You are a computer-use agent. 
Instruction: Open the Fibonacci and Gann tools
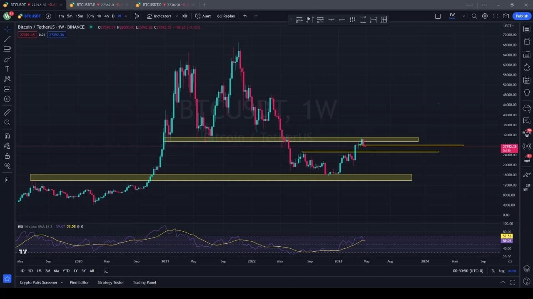pyautogui.click(x=7, y=49)
